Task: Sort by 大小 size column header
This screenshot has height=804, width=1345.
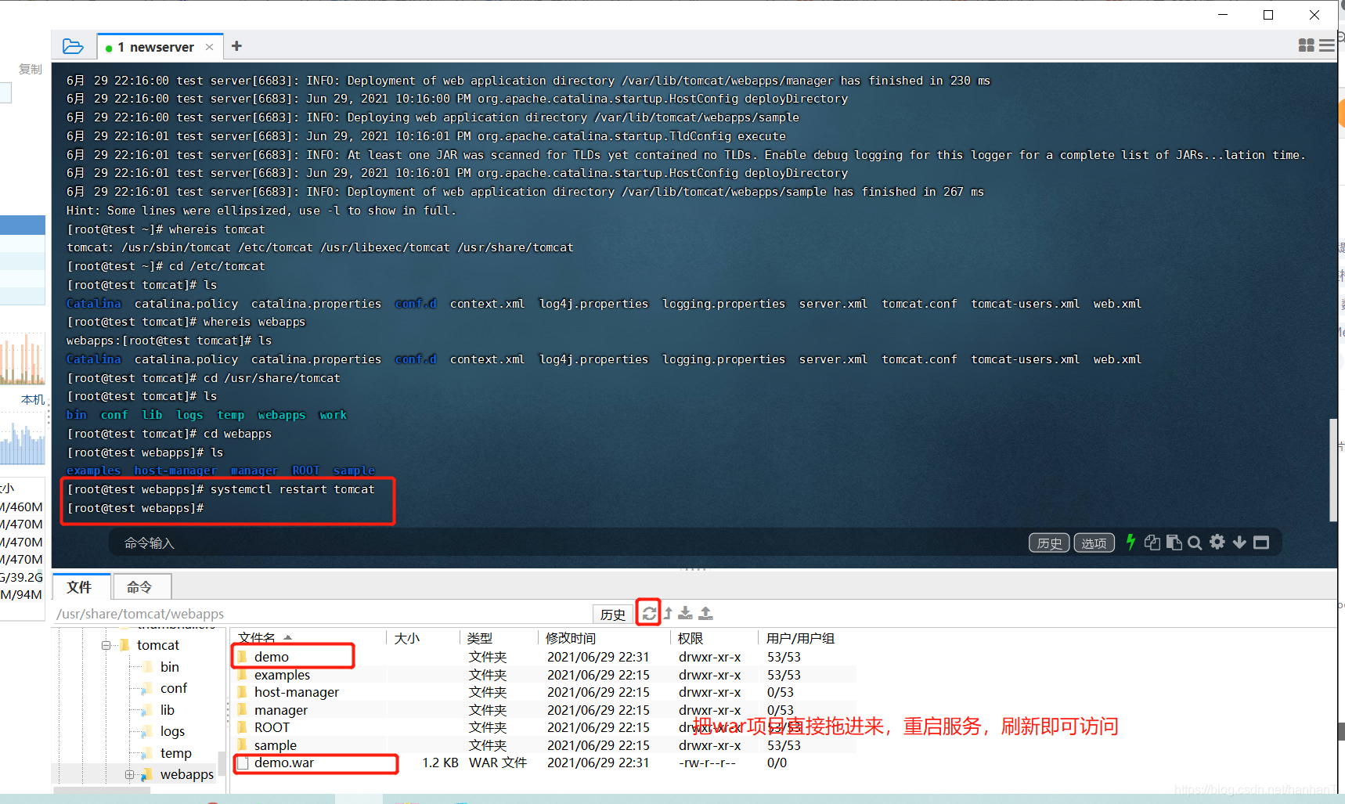Action: (x=421, y=638)
